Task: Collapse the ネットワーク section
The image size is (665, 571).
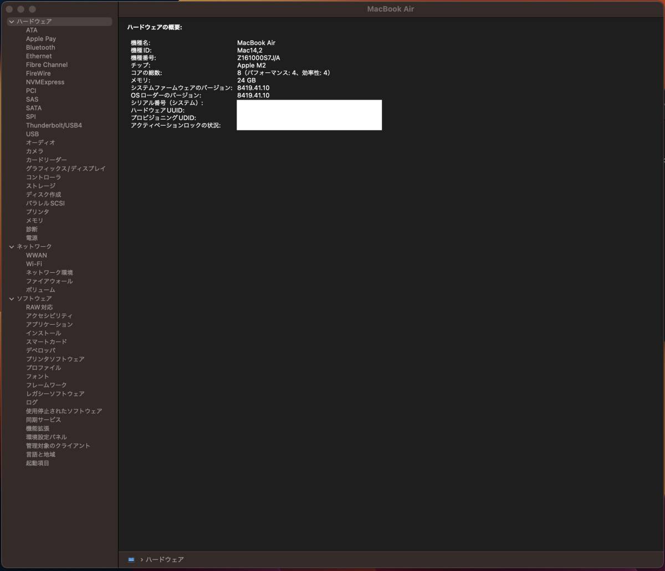Action: pos(12,247)
